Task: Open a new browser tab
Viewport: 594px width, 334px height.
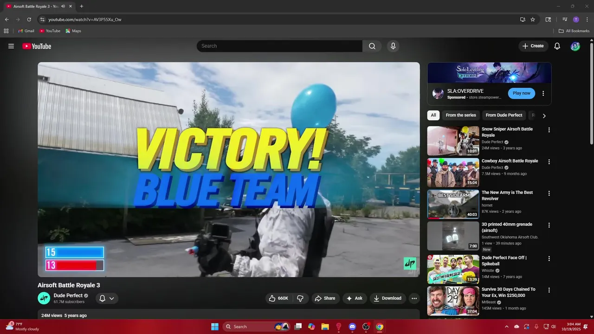Action: pos(82,6)
